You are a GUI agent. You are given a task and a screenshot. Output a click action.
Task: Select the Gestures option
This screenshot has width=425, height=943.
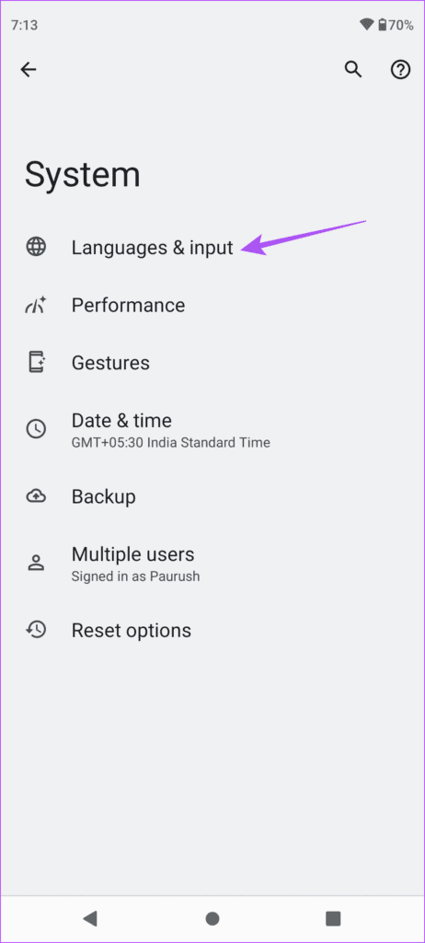212,363
